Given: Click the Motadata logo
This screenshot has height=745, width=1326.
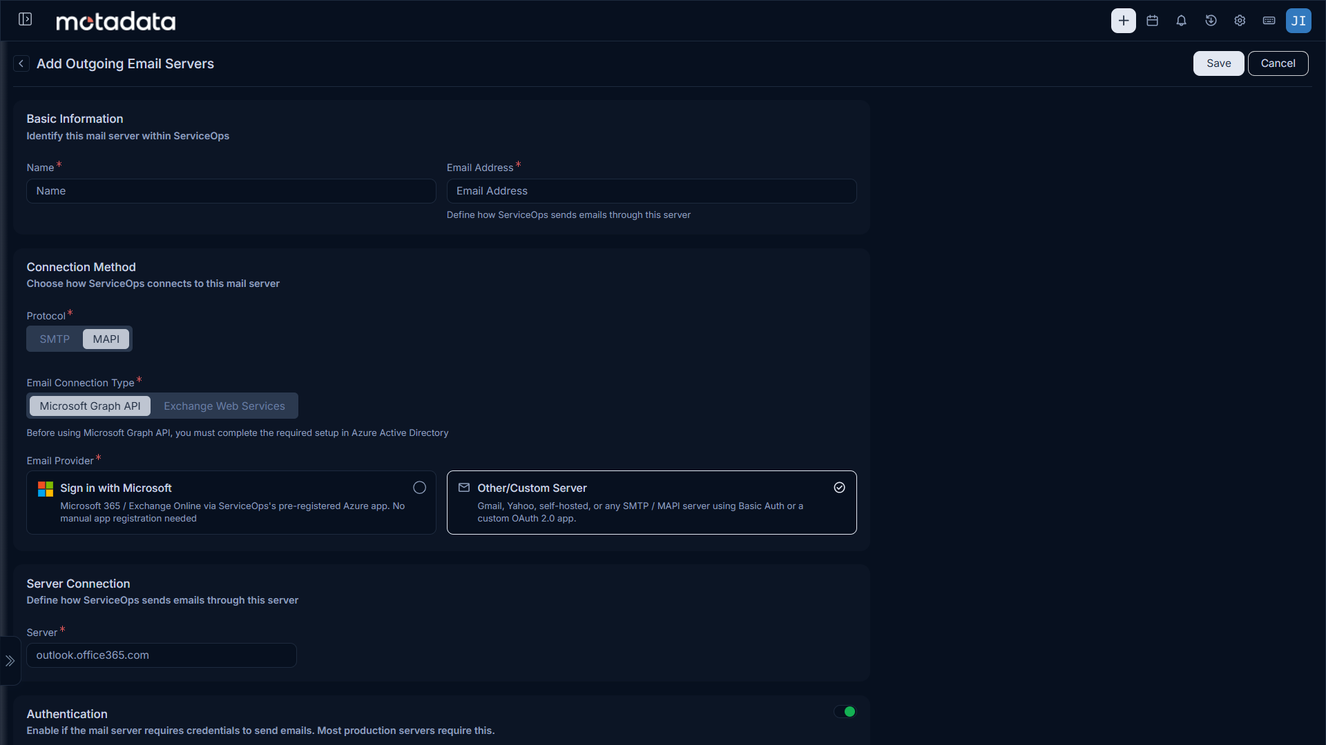Looking at the screenshot, I should point(115,21).
